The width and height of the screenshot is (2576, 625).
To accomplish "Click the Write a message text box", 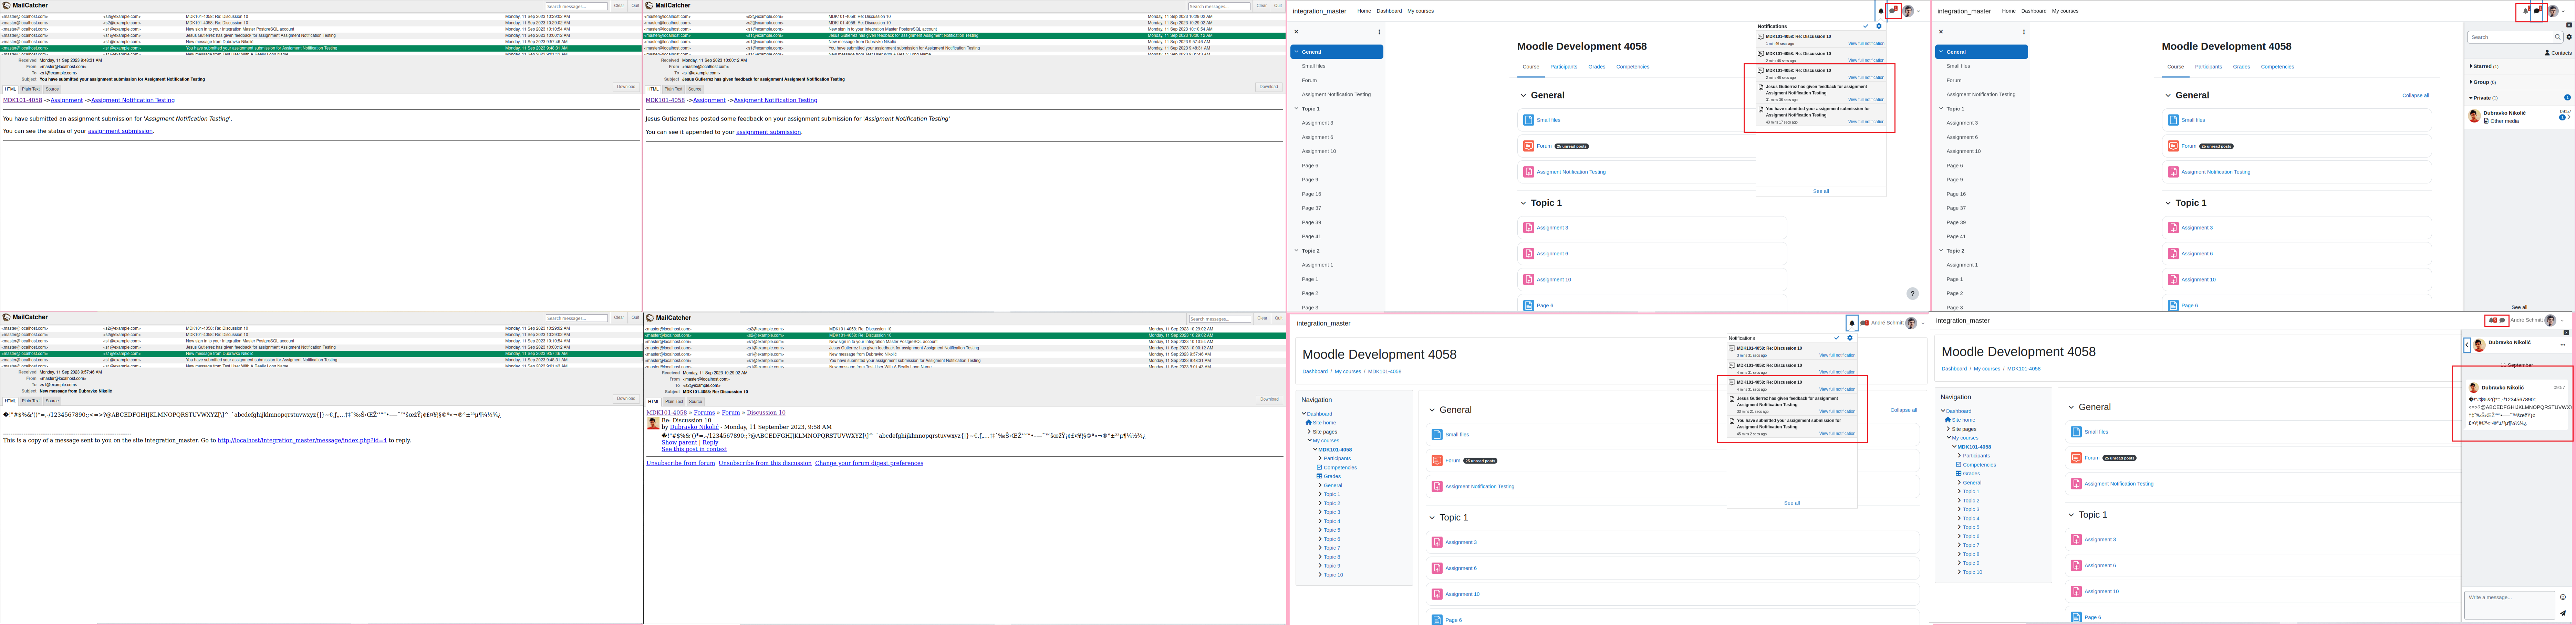I will point(2510,605).
